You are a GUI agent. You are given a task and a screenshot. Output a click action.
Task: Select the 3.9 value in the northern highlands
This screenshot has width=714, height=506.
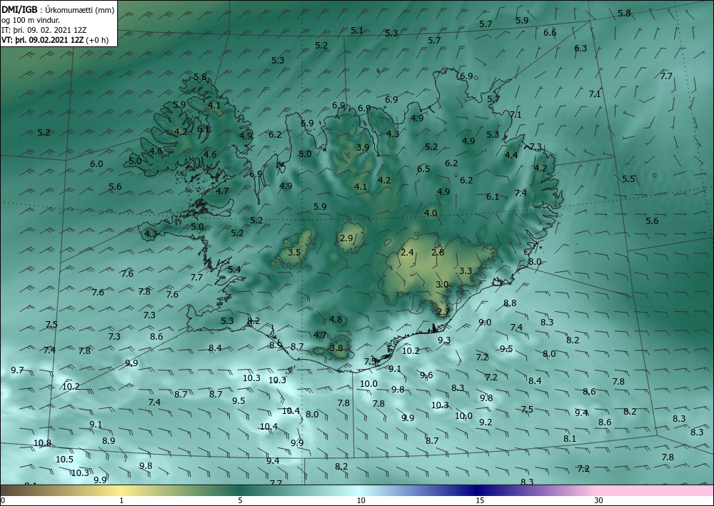click(363, 148)
